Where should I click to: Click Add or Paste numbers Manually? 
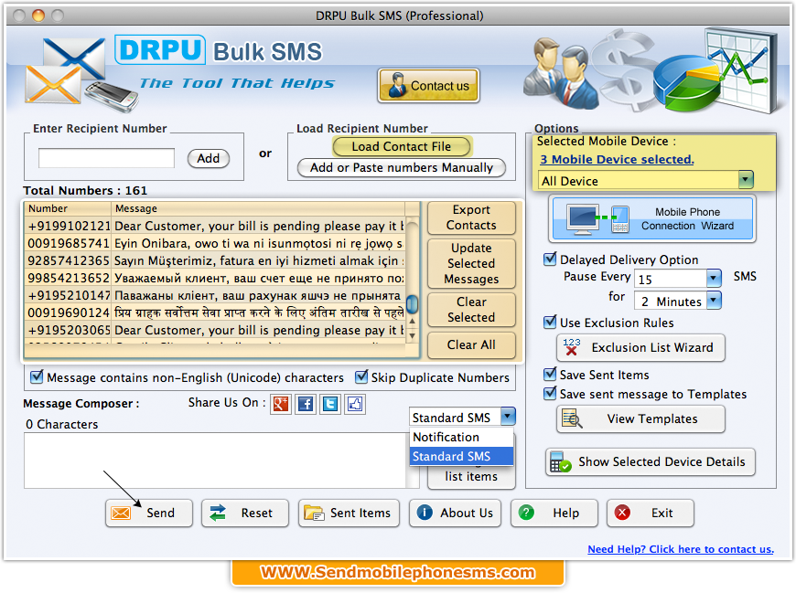point(401,168)
